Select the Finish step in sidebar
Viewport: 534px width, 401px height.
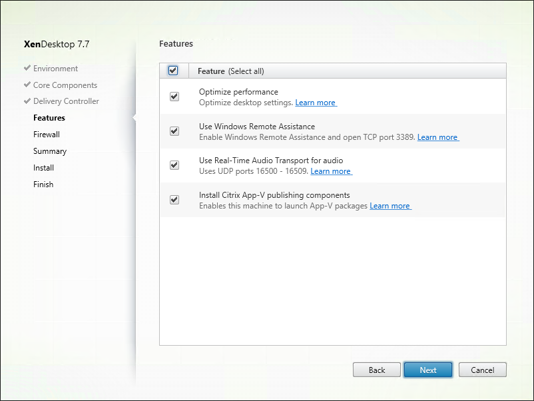(x=43, y=185)
